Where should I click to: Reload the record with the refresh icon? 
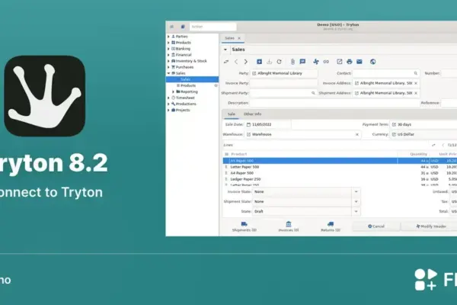pyautogui.click(x=280, y=62)
